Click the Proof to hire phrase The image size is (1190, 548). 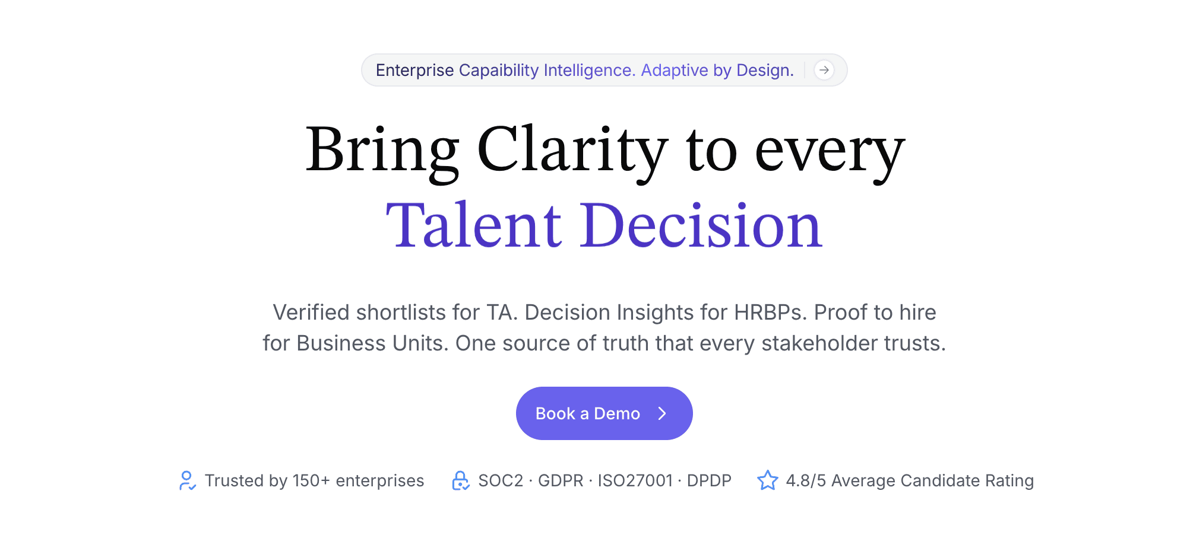875,313
